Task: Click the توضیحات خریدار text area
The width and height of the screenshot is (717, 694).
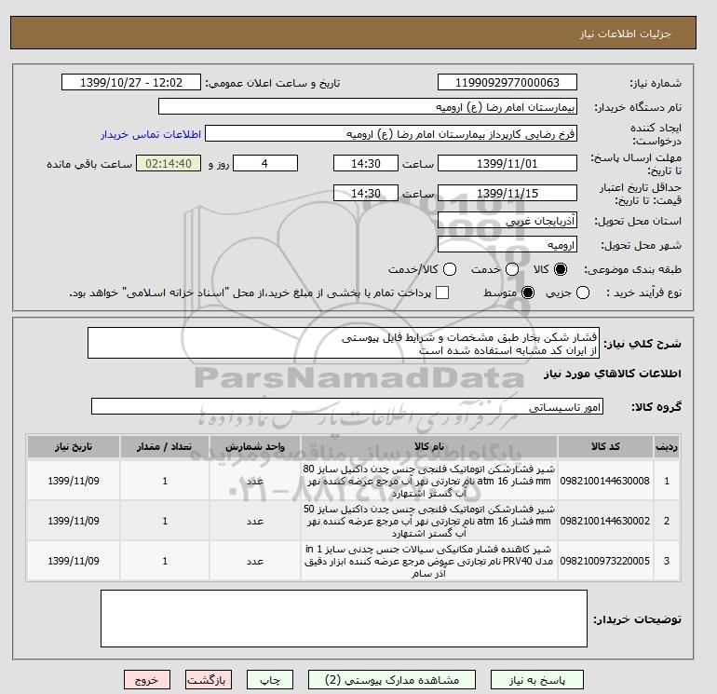Action: pos(344,619)
